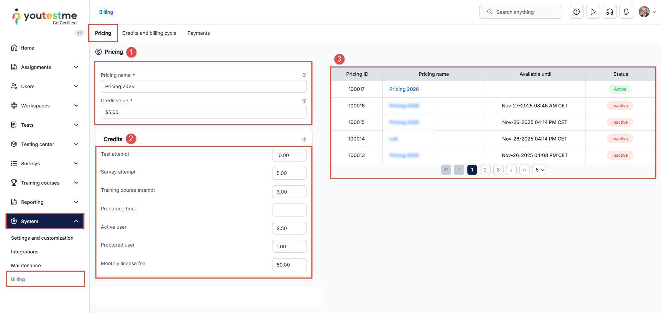Open the user profile avatar menu
Viewport: 661px width, 313px height.
(x=647, y=12)
